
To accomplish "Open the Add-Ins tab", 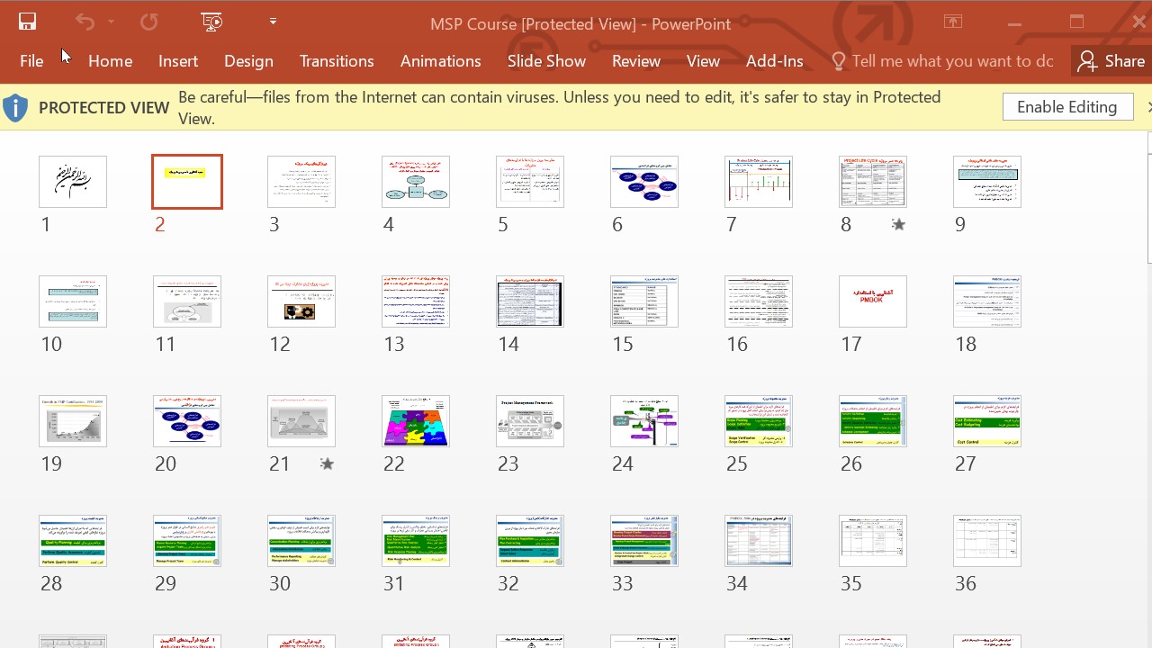I will (774, 61).
